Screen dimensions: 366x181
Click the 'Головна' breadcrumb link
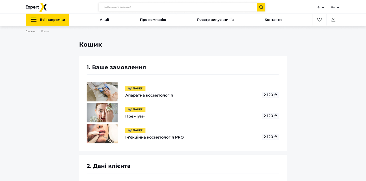[x=30, y=31]
